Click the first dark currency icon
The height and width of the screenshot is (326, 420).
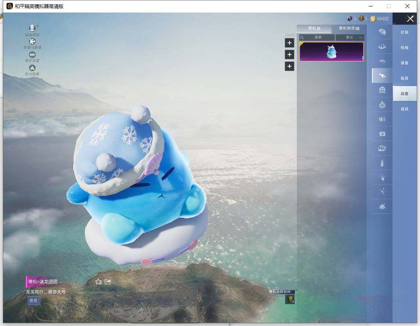coord(349,19)
